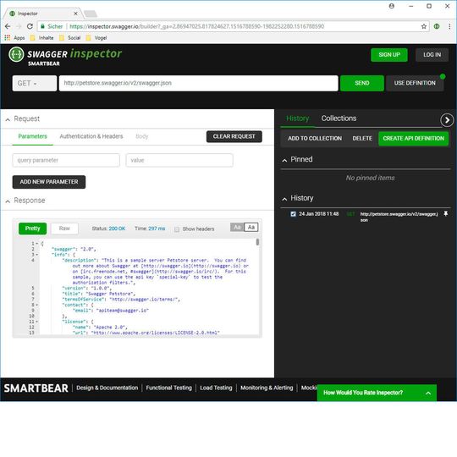Open Functional Testing footer link
The image size is (457, 457).
tap(168, 388)
